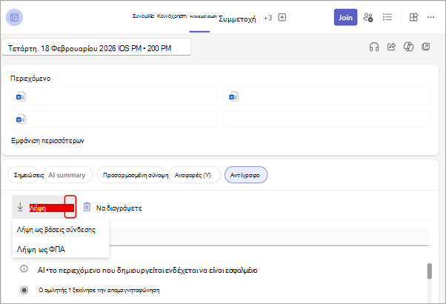Viewport: 446px width, 304px height.
Task: Click the transcript vertical scrollbar
Action: coord(430,271)
